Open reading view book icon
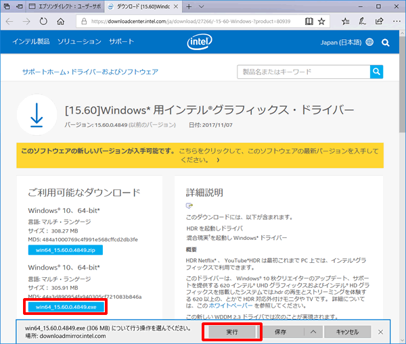The image size is (406, 344). click(309, 22)
